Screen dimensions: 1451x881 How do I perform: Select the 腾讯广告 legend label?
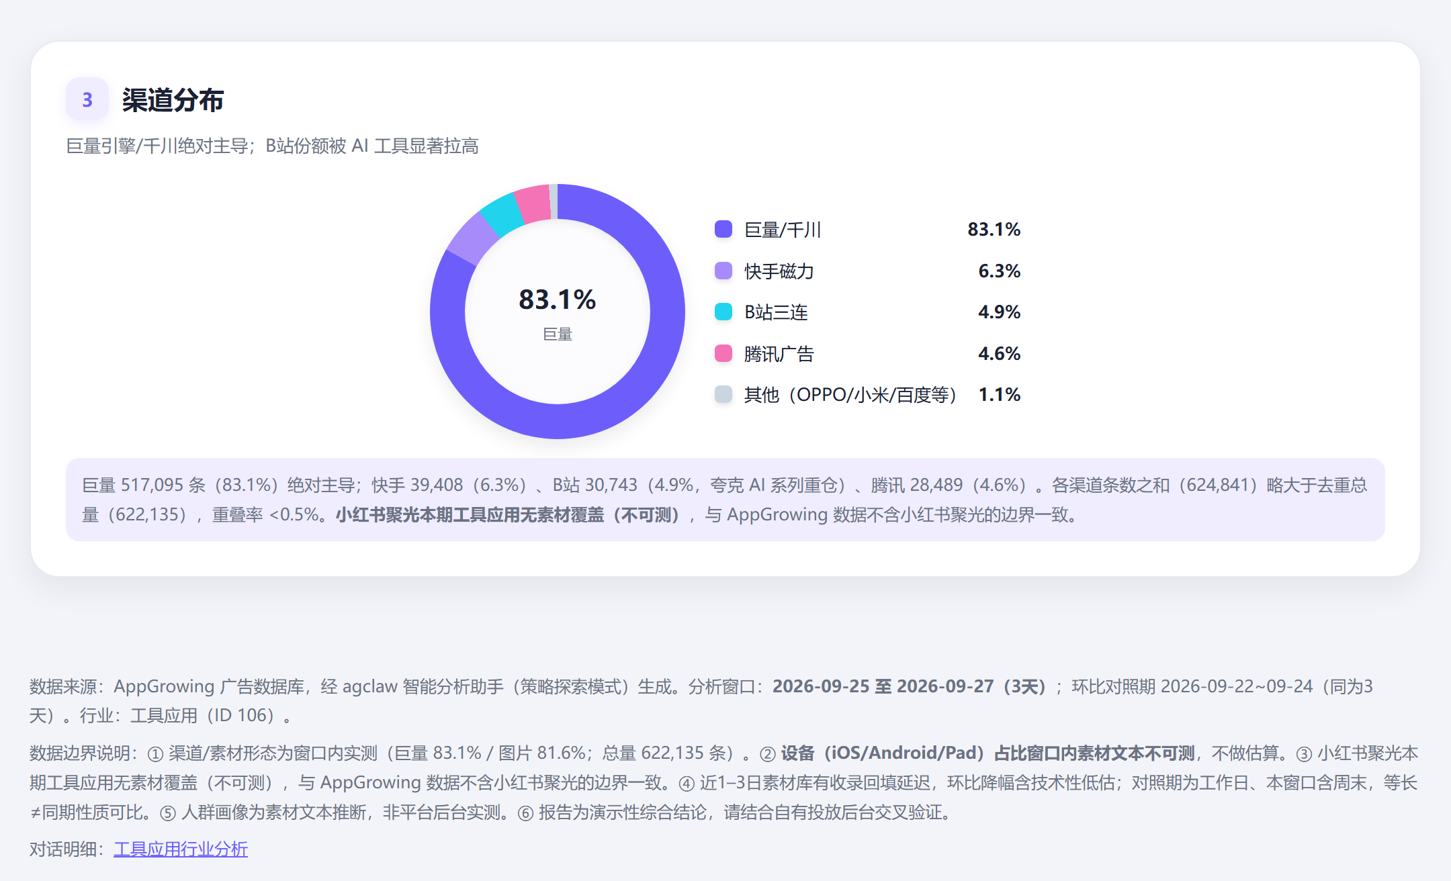pos(779,354)
